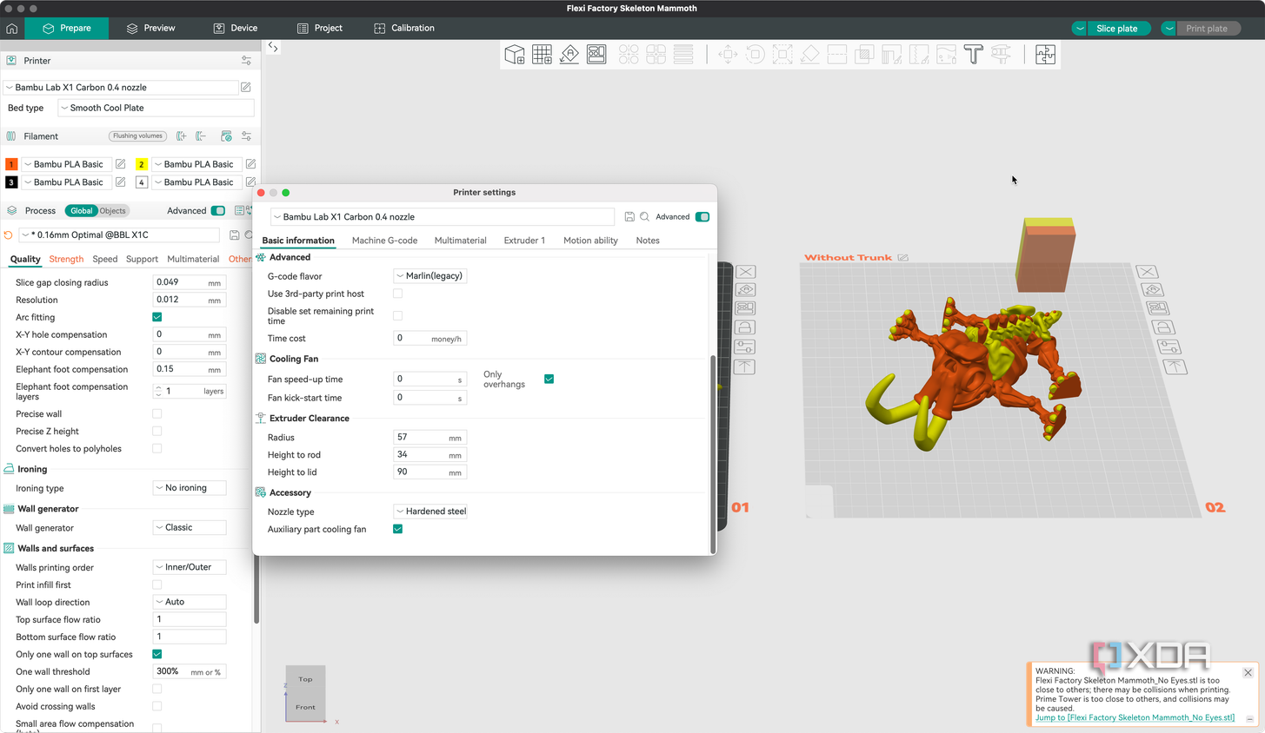Open the Assembly view puzzle icon

(x=1045, y=55)
